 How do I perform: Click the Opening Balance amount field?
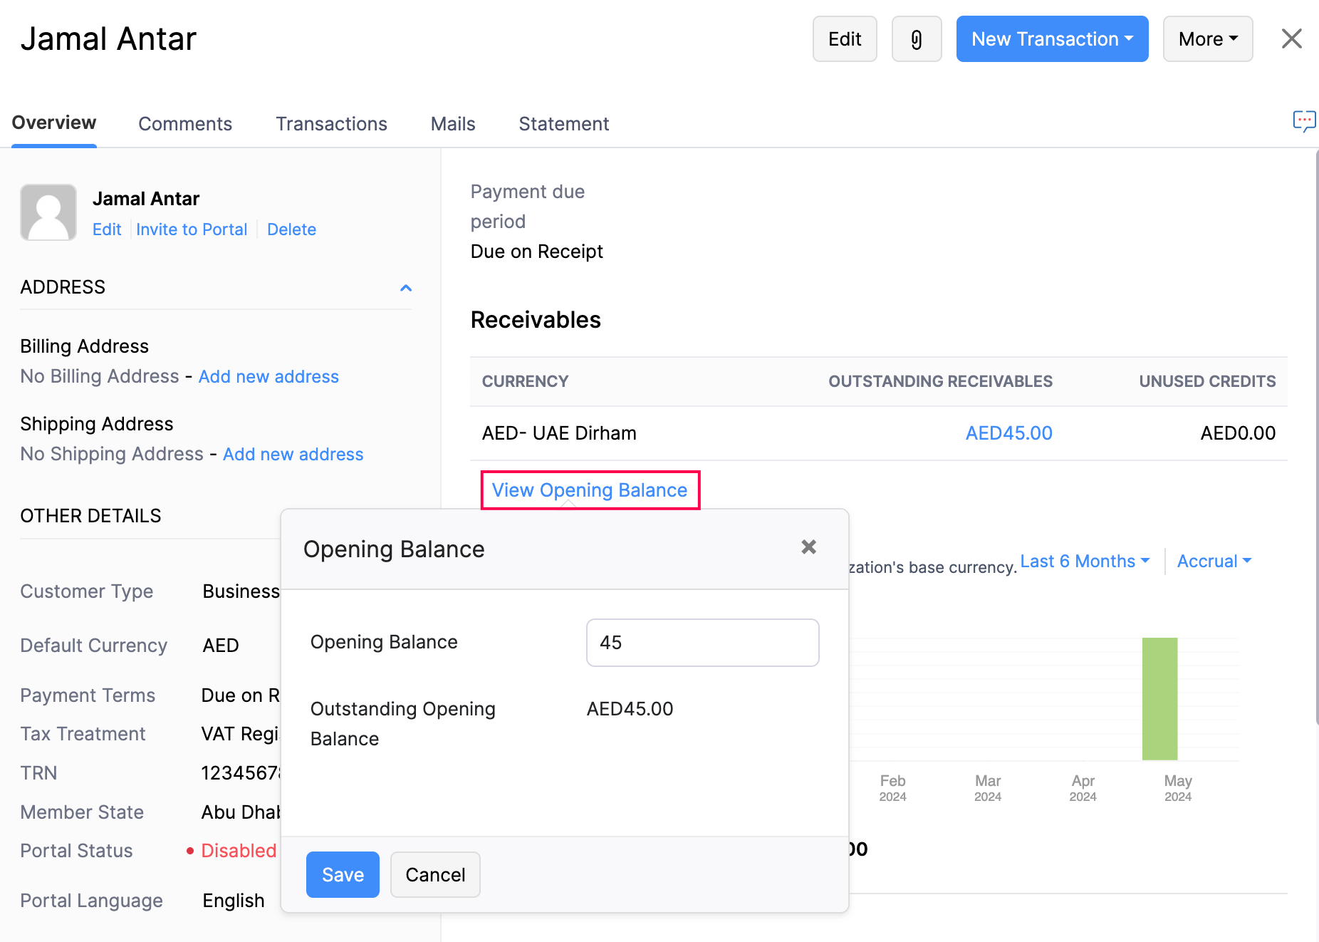click(702, 643)
